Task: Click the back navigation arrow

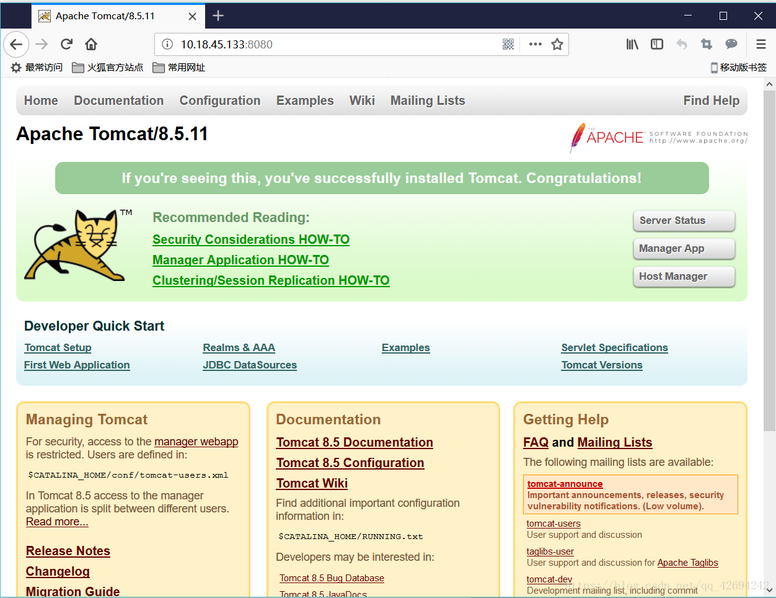Action: coord(16,44)
